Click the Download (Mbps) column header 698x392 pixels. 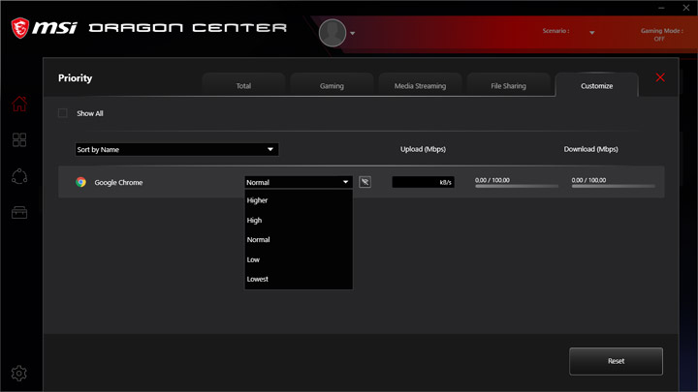point(590,149)
